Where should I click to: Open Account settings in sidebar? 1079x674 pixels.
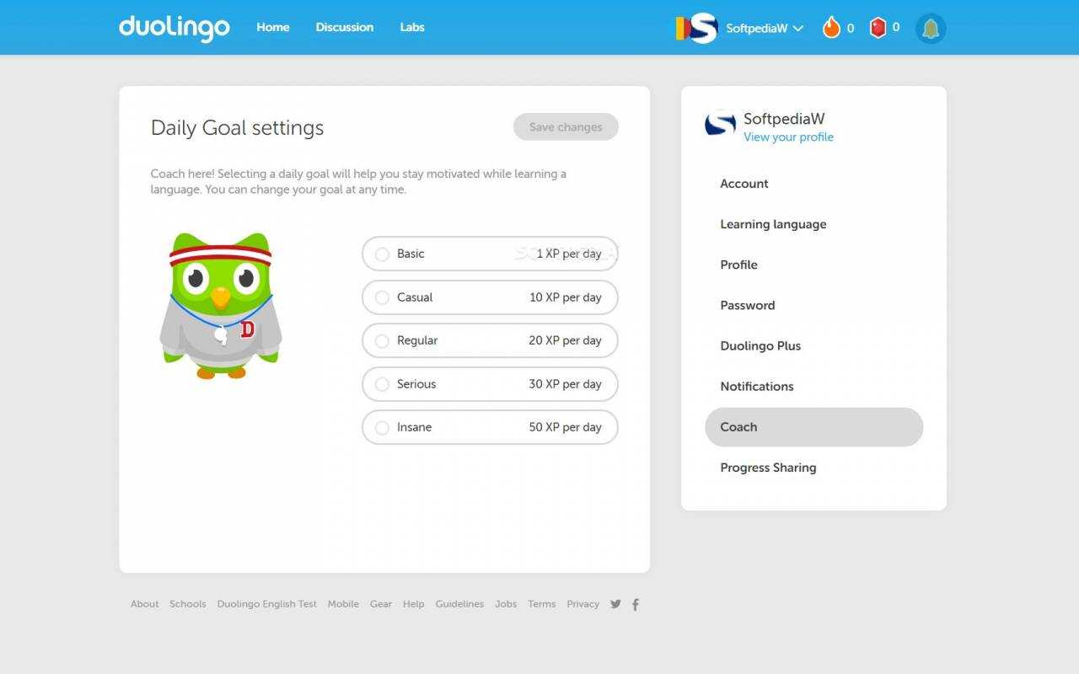pyautogui.click(x=813, y=184)
